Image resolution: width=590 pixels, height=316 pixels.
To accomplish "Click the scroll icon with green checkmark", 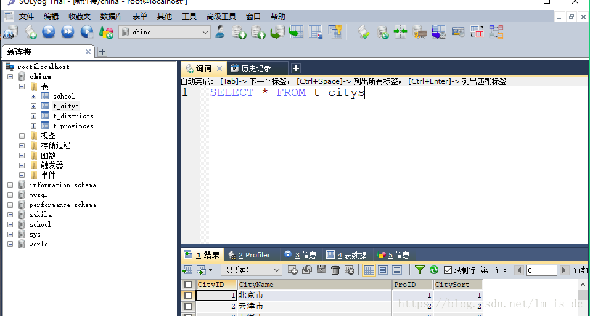I will pyautogui.click(x=364, y=32).
